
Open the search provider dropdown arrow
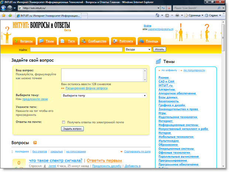coord(223,8)
